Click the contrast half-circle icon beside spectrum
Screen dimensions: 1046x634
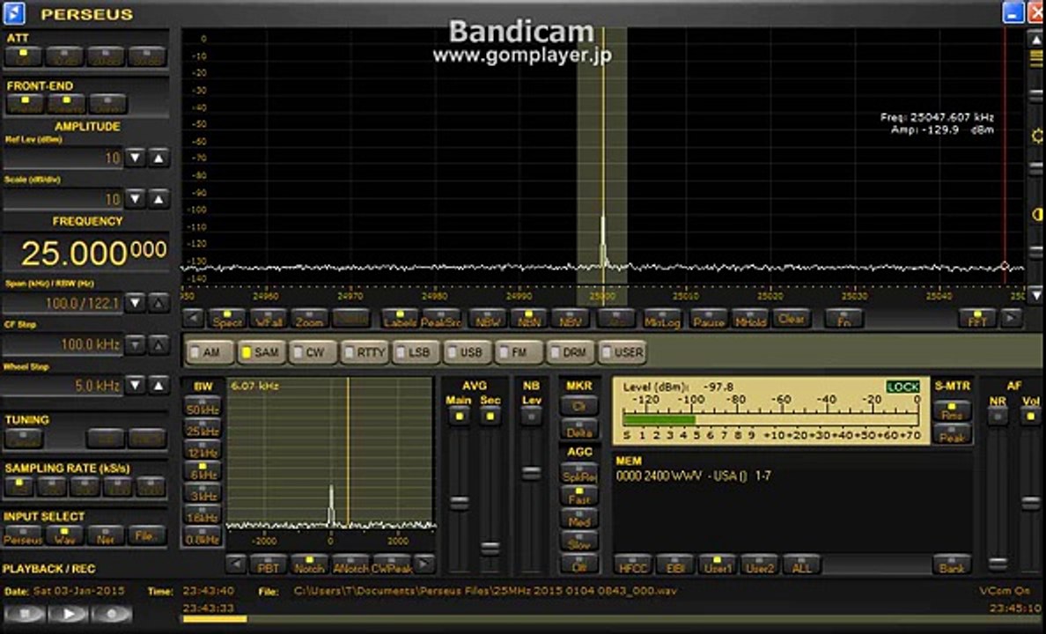click(x=1036, y=214)
